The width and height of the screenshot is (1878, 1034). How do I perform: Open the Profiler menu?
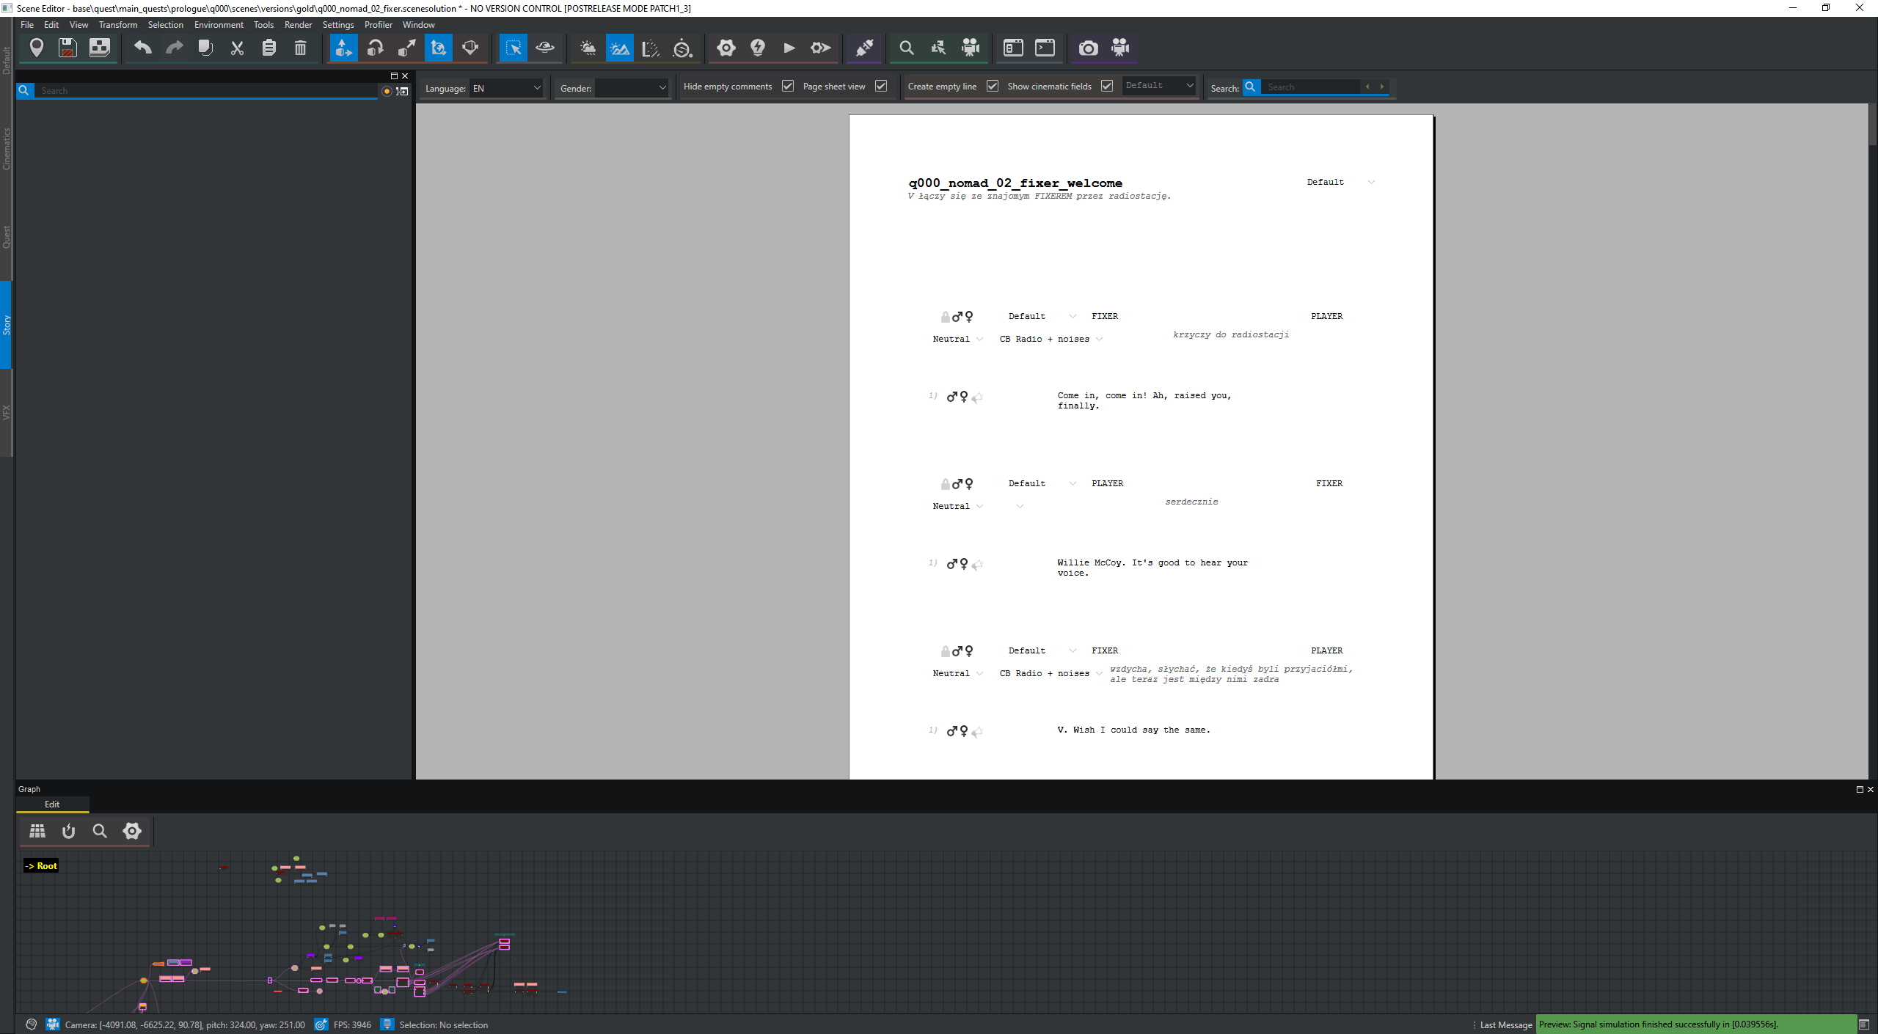click(x=379, y=25)
